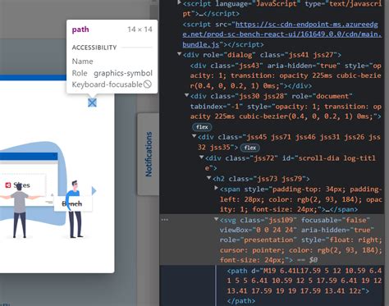This screenshot has height=306, width=389.
Task: Collapse the h2 class jss73 jss79 node
Action: 209,178
